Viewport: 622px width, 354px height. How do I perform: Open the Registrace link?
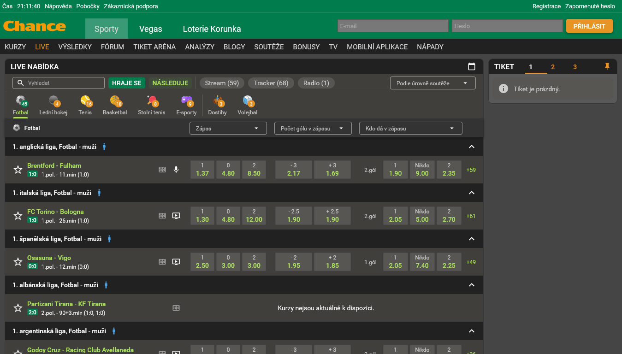(x=546, y=6)
